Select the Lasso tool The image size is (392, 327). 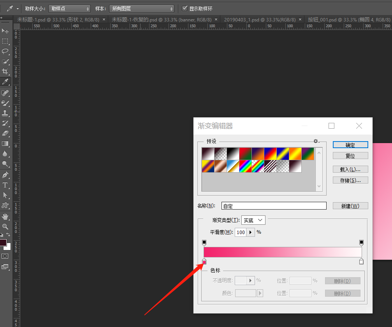(5, 51)
